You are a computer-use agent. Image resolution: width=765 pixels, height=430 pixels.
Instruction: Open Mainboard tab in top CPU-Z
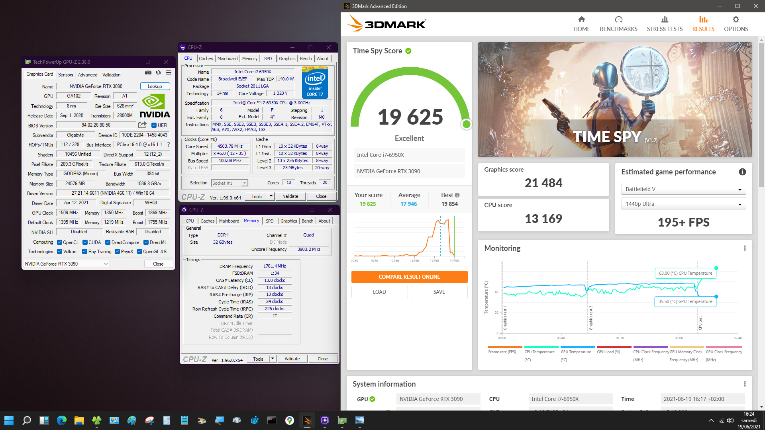tap(228, 59)
